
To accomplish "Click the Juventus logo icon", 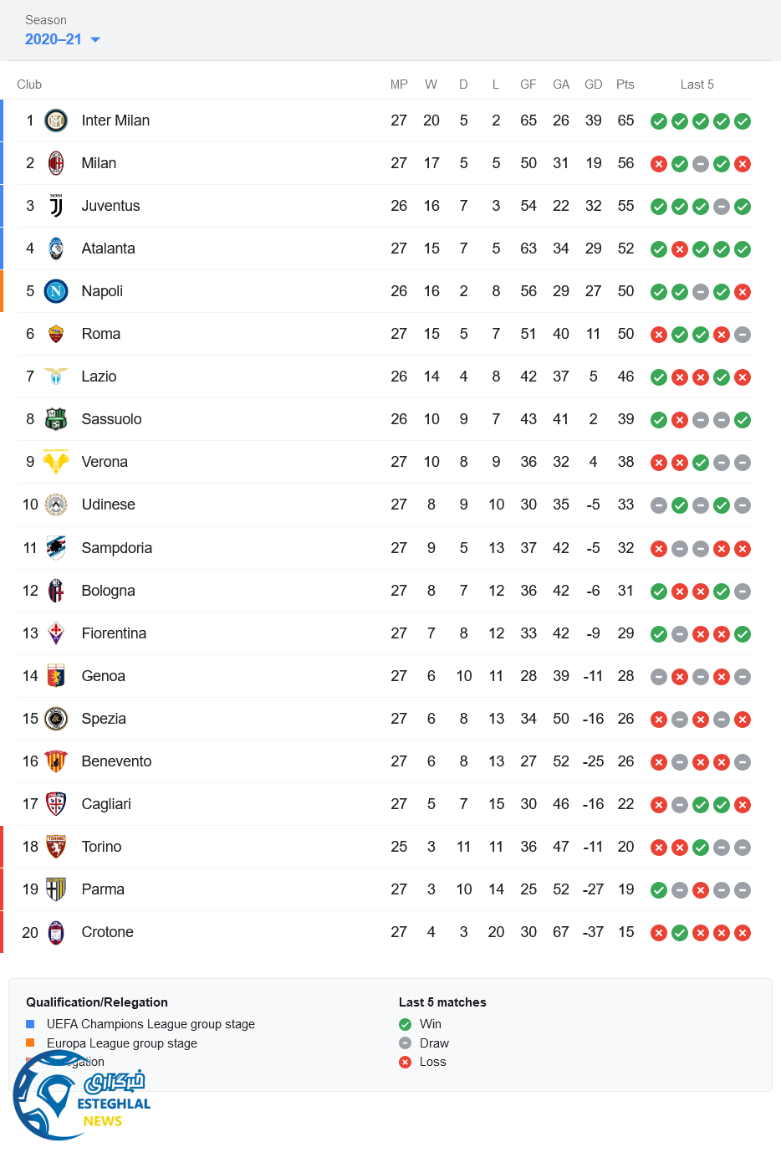I will coord(56,206).
